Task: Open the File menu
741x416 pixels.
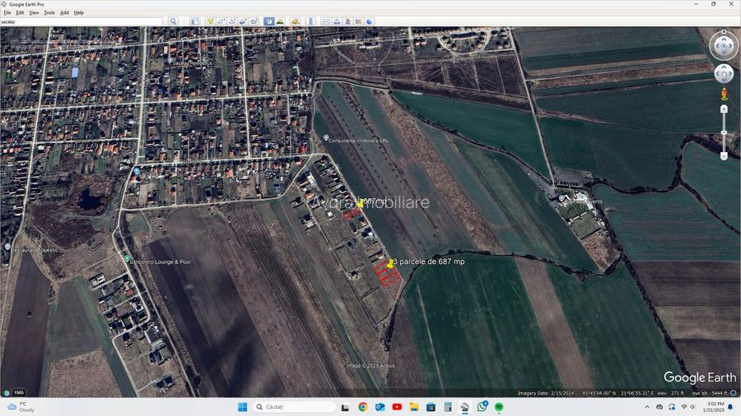Action: [x=7, y=13]
